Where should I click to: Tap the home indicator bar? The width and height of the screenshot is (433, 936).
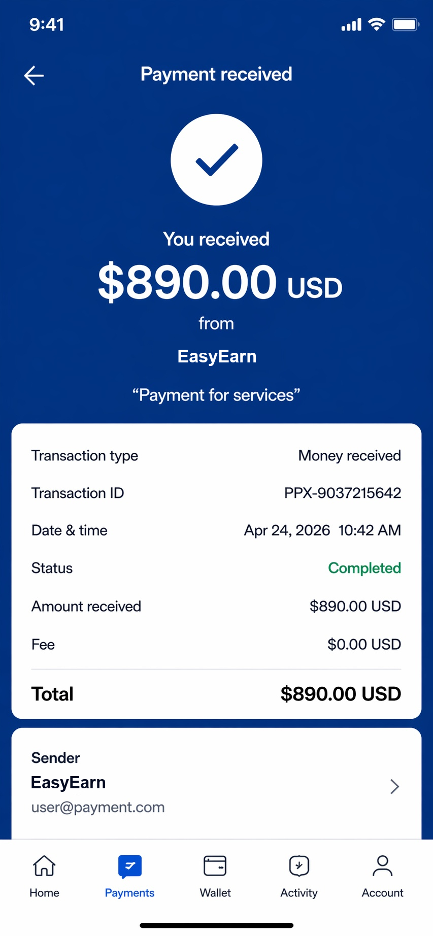pyautogui.click(x=217, y=925)
